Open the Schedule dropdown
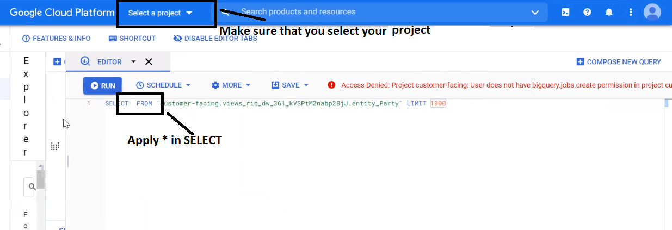Viewport: 672px width, 230px height. point(163,85)
